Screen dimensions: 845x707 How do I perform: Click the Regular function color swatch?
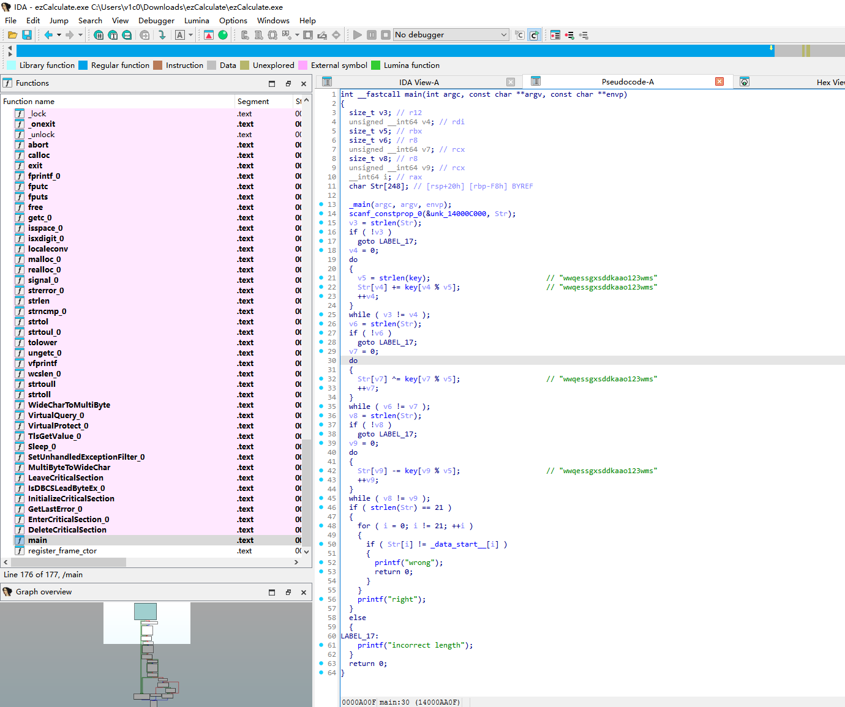[83, 65]
